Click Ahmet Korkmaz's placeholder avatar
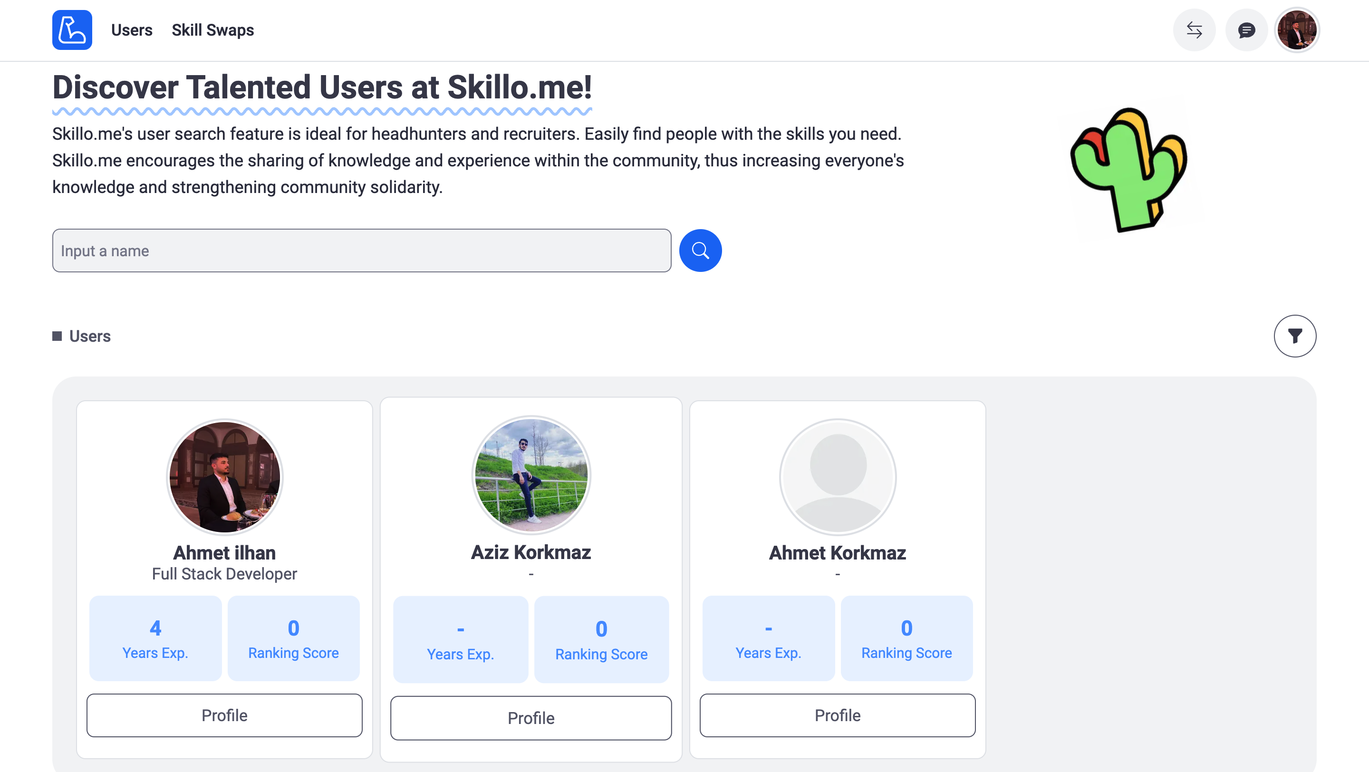 tap(838, 477)
